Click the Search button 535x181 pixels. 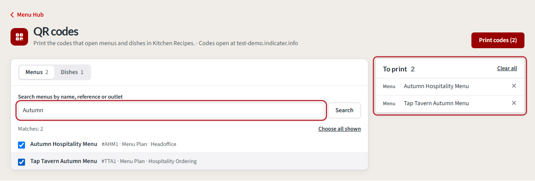344,110
